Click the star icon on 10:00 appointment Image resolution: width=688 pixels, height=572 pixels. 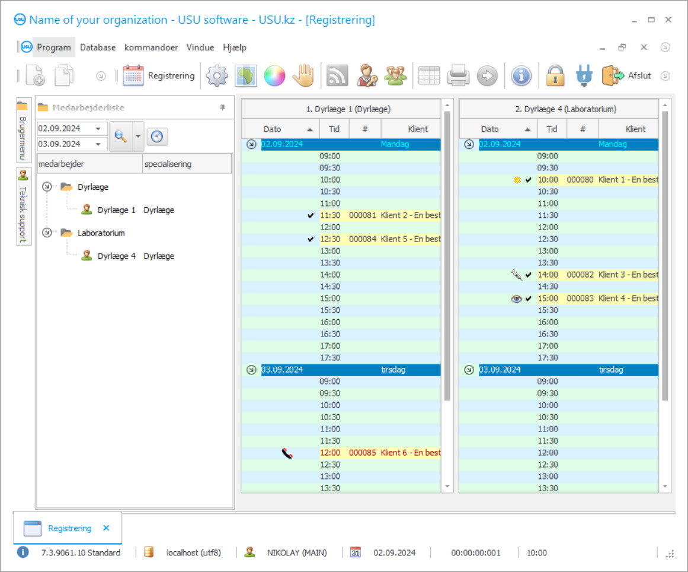(x=517, y=180)
